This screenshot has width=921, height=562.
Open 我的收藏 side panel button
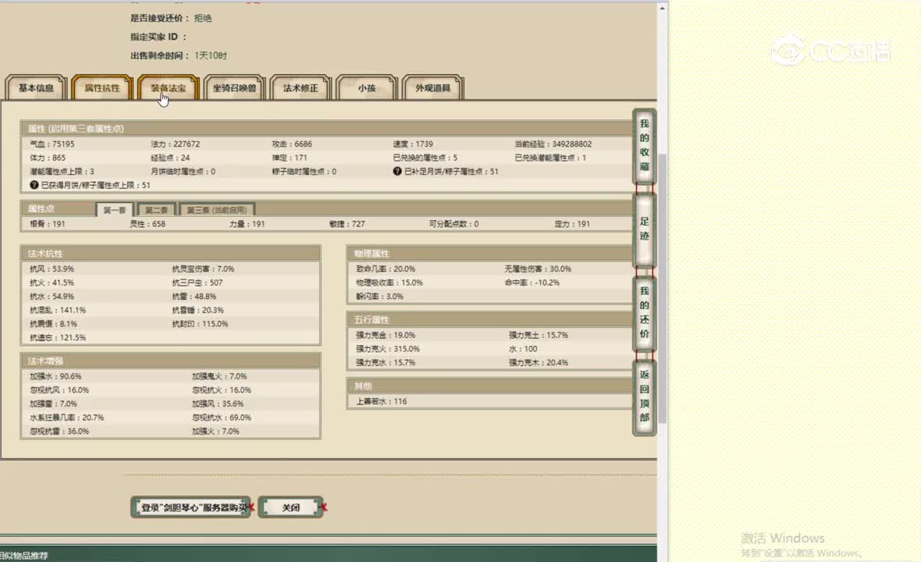645,146
